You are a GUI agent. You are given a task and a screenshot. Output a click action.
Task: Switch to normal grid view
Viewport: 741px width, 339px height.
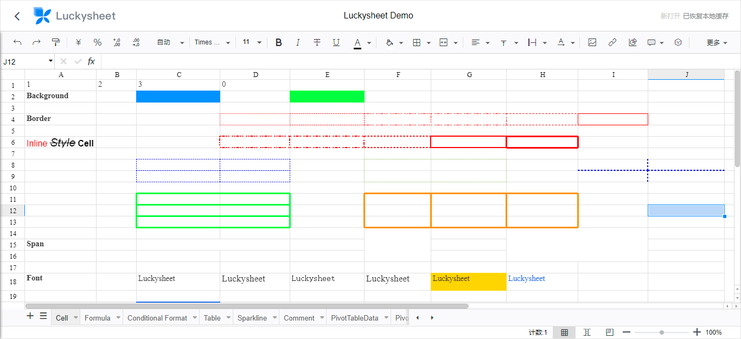pos(564,332)
